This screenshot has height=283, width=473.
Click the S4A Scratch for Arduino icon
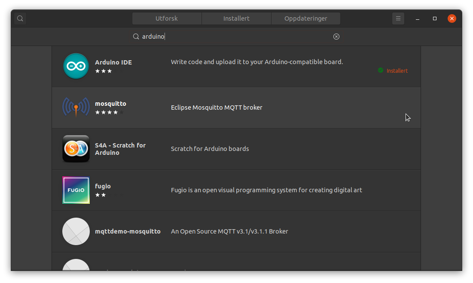pos(76,149)
